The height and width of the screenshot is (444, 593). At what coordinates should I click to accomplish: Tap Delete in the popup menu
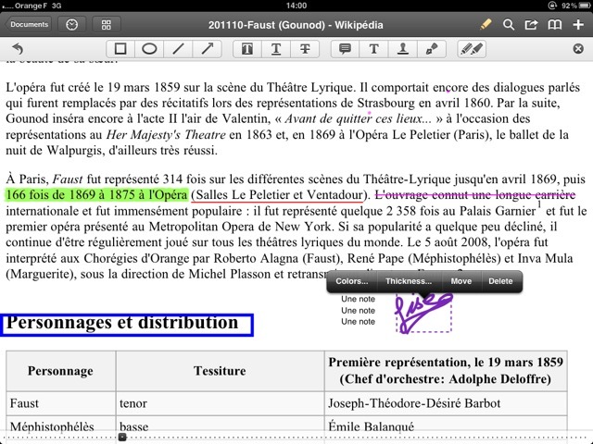(500, 281)
